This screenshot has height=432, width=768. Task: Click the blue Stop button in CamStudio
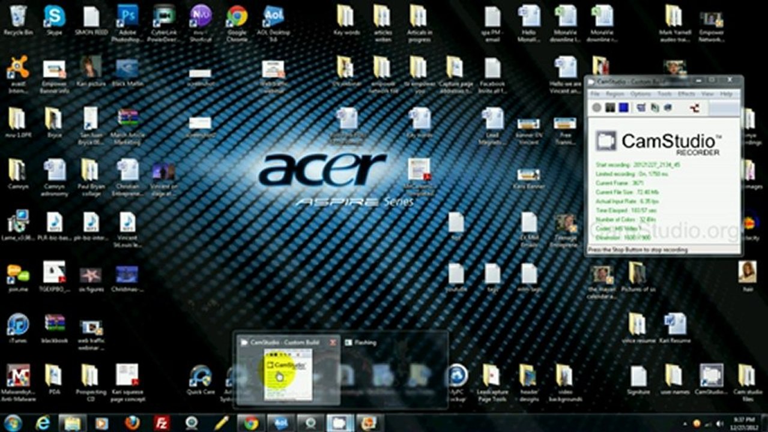[x=624, y=107]
